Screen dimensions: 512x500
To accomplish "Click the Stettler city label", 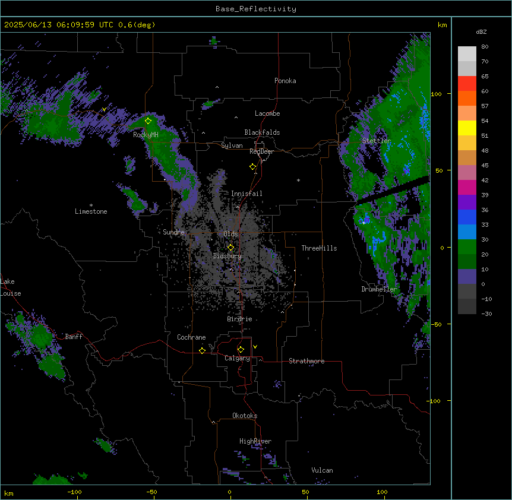I will point(377,141).
